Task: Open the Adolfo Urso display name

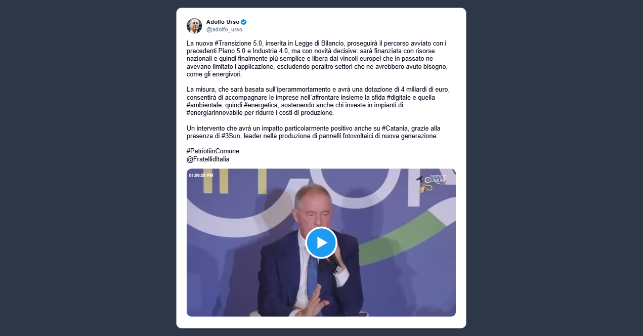Action: tap(223, 22)
